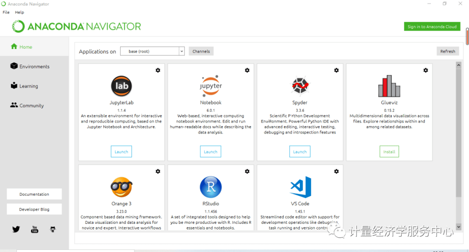Click the scrollbar up arrow
The width and height of the screenshot is (469, 252).
459,65
